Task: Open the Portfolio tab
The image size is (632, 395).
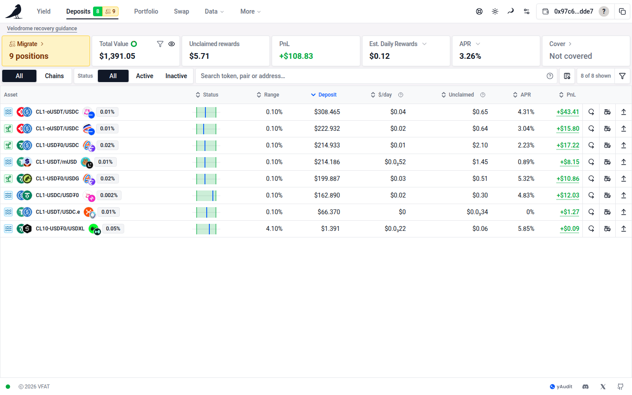Action: (x=146, y=11)
